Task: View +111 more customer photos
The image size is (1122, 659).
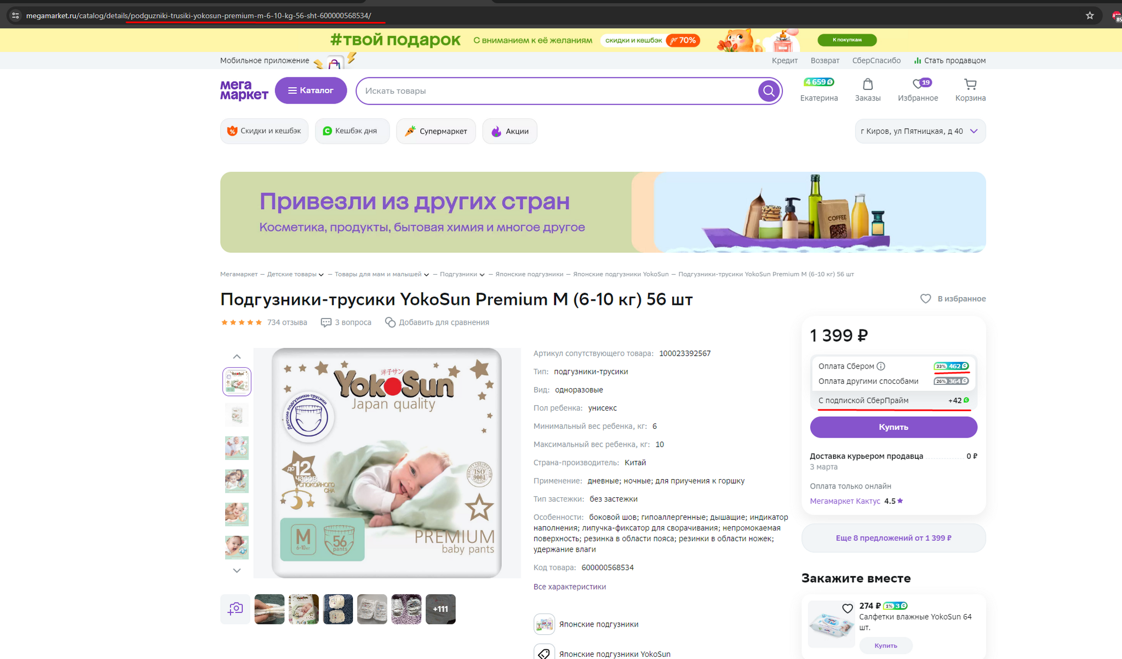Action: (440, 609)
